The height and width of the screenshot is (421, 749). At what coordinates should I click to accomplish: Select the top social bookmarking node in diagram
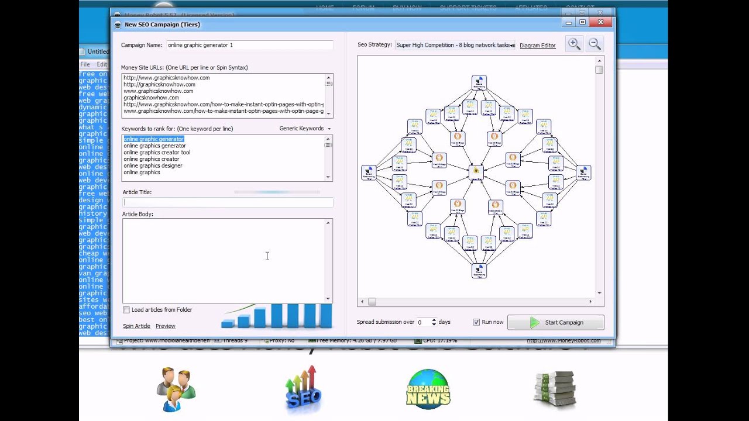(x=479, y=84)
